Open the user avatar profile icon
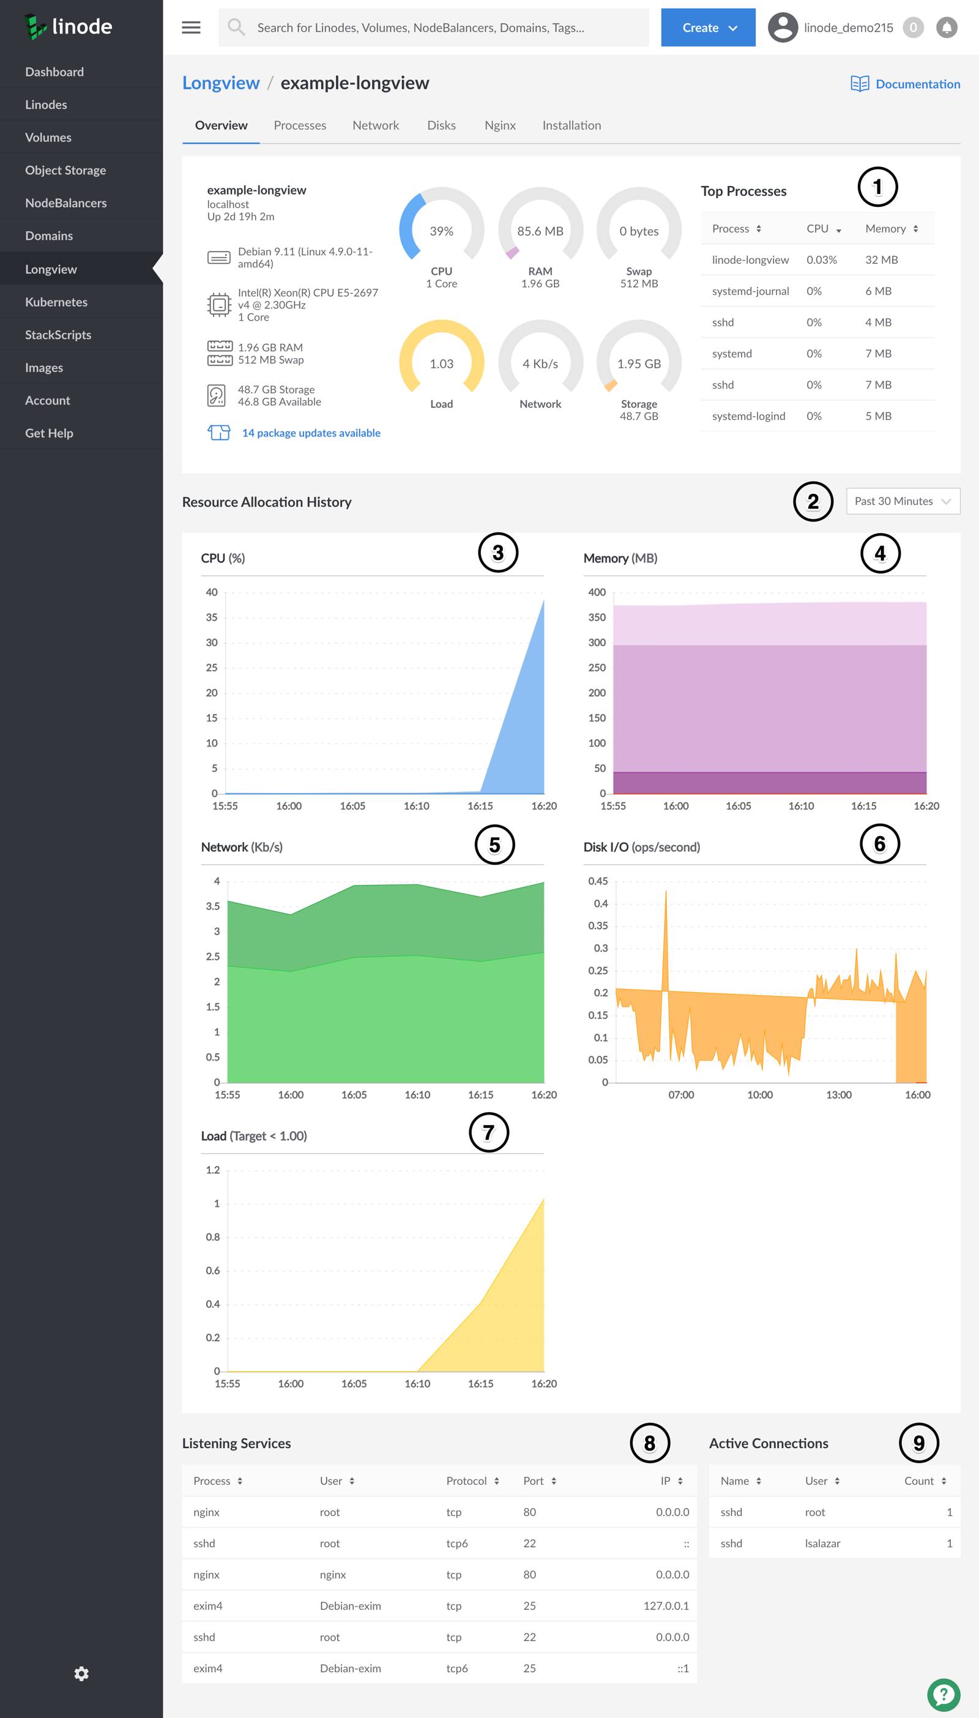Screen dimensions: 979x1718 point(783,27)
